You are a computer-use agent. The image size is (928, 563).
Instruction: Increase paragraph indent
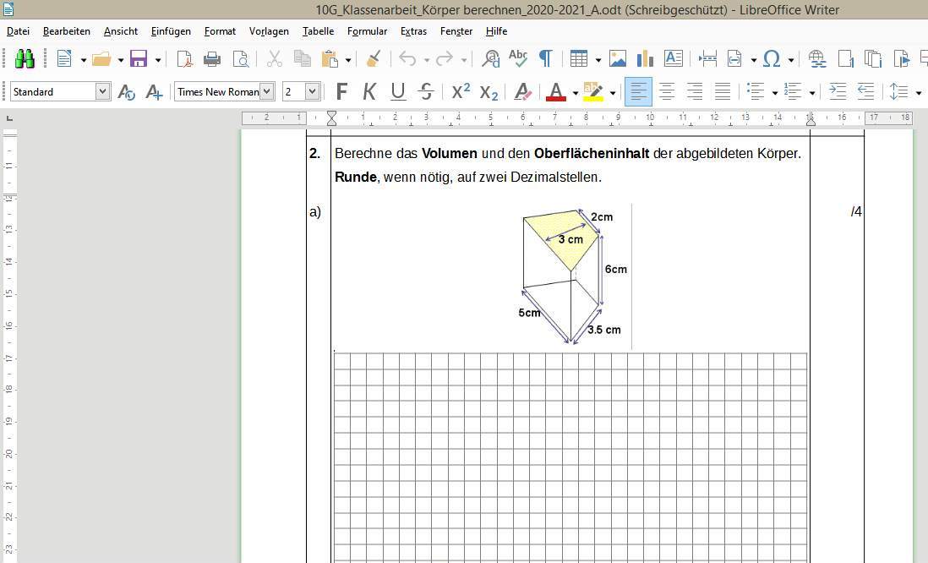838,92
